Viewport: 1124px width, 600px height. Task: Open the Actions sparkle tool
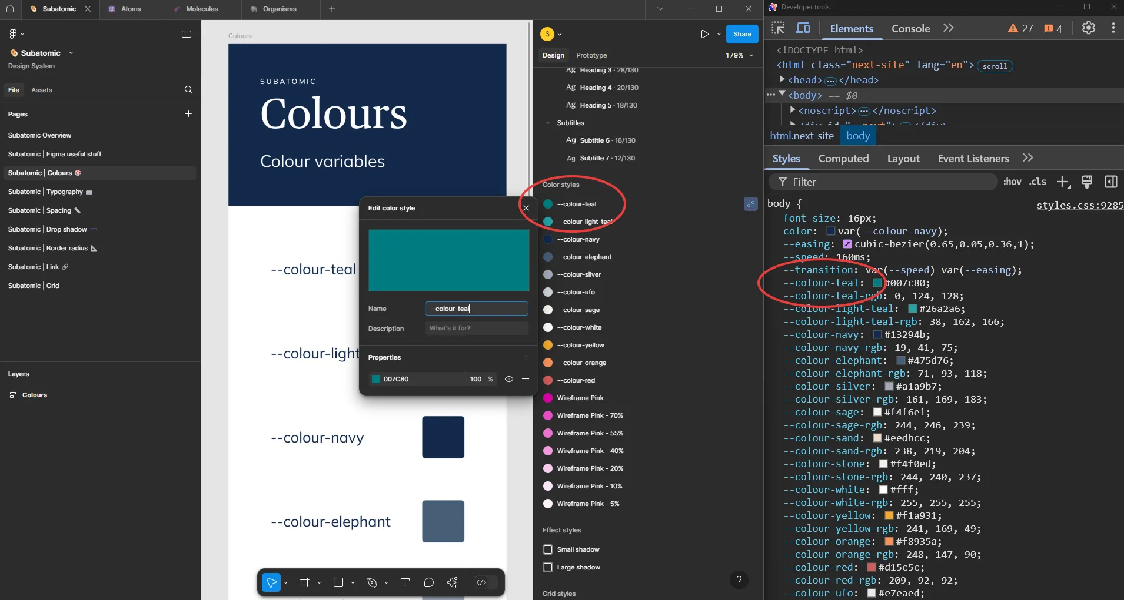click(452, 582)
